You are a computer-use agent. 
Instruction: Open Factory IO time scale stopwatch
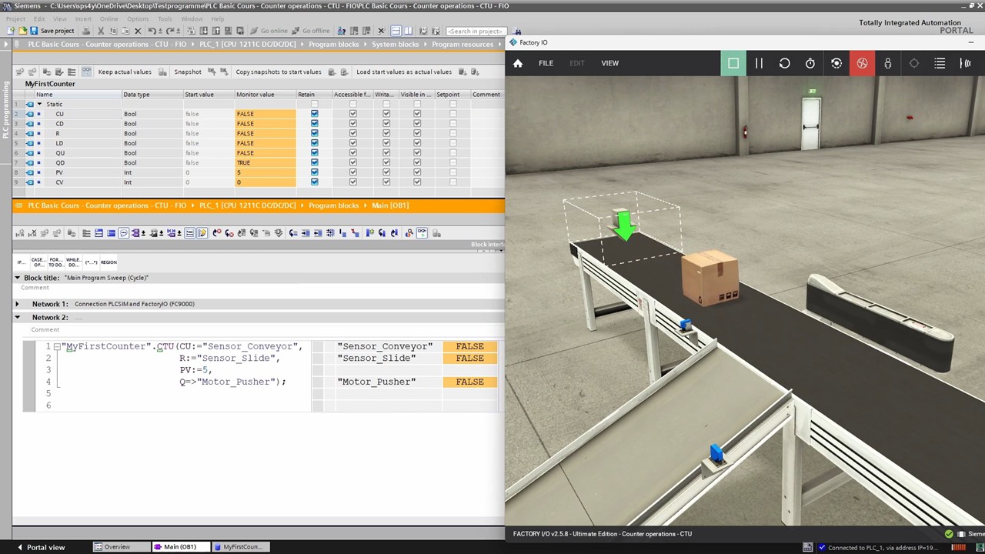(810, 63)
